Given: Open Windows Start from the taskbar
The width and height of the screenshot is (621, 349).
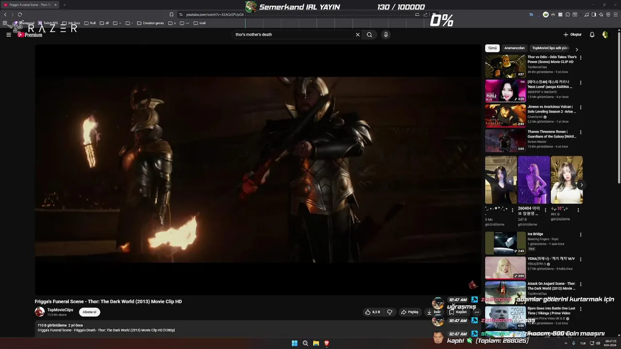Looking at the screenshot, I should pyautogui.click(x=294, y=343).
